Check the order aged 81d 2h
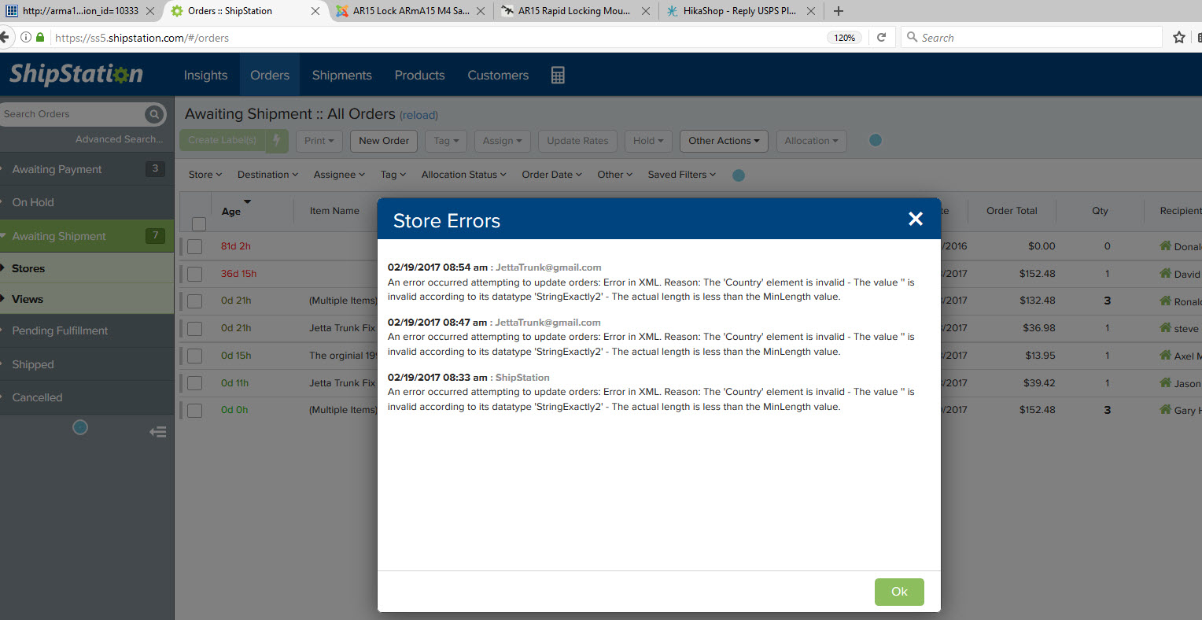 pos(195,246)
